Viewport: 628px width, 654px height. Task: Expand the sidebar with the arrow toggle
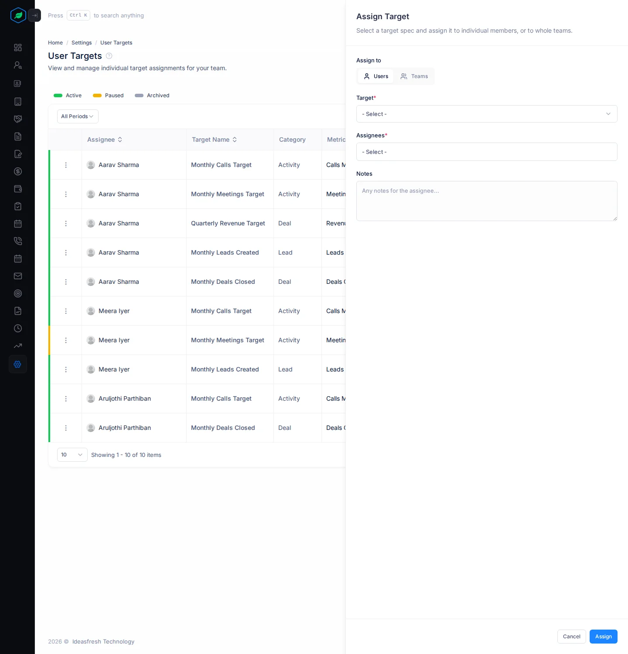(x=34, y=15)
